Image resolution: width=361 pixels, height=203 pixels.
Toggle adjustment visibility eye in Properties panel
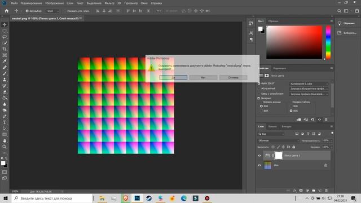pos(319,120)
